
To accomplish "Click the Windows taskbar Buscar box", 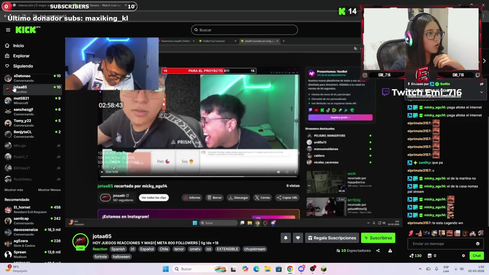I will (200, 269).
